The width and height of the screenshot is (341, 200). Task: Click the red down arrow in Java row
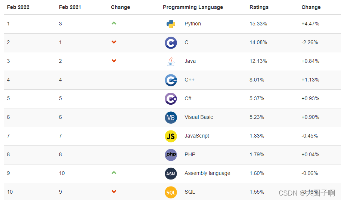point(114,61)
